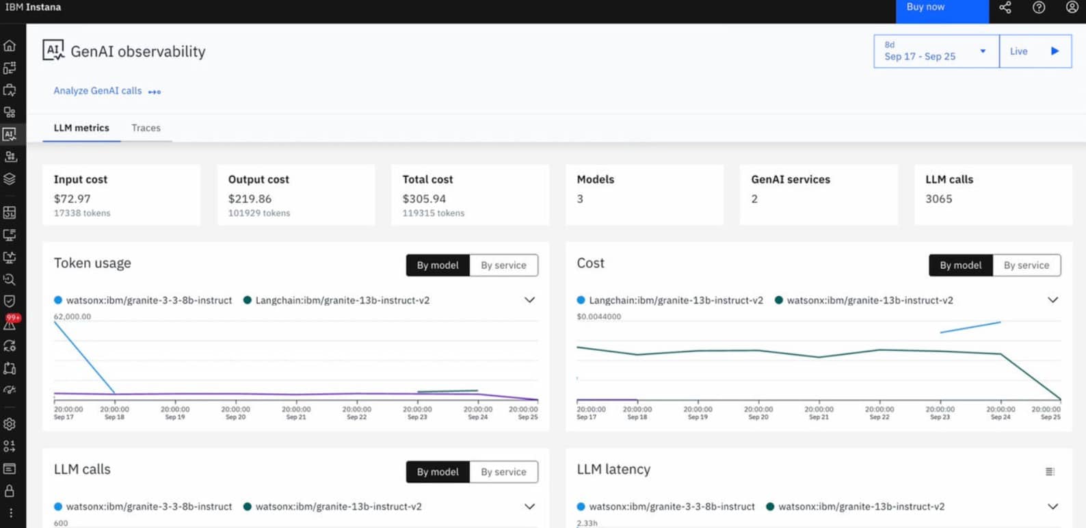This screenshot has width=1086, height=528.
Task: Click the Live play arrow icon
Action: (x=1055, y=51)
